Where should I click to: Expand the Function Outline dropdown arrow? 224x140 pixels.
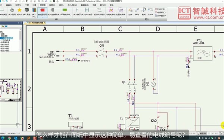111,17
